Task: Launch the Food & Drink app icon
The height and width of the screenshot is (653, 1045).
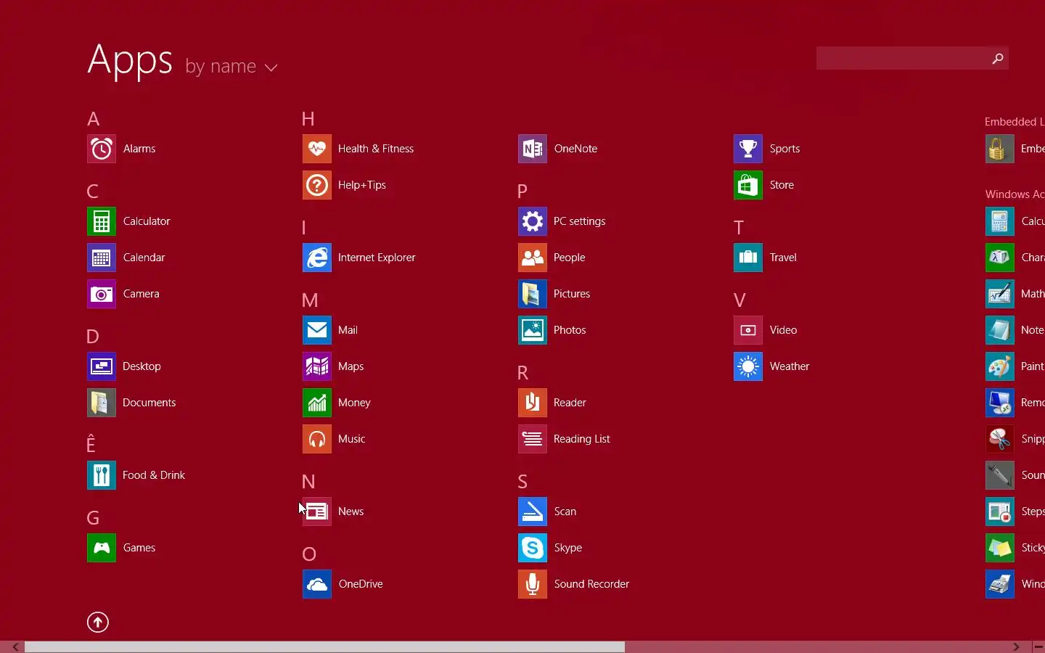Action: [102, 475]
